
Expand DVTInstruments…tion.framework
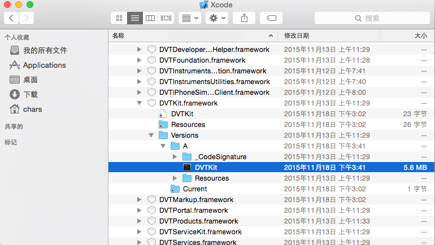pos(140,71)
